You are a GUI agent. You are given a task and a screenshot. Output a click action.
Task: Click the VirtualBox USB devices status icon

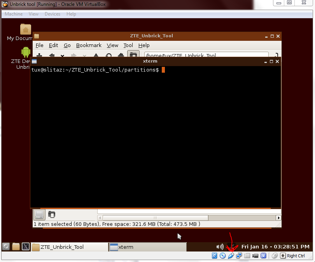pos(231,256)
